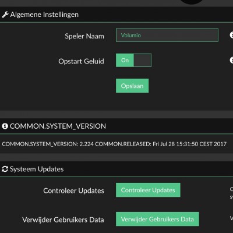Click the green Verwijder Gebruikers Data button
The height and width of the screenshot is (233, 233).
(157, 219)
